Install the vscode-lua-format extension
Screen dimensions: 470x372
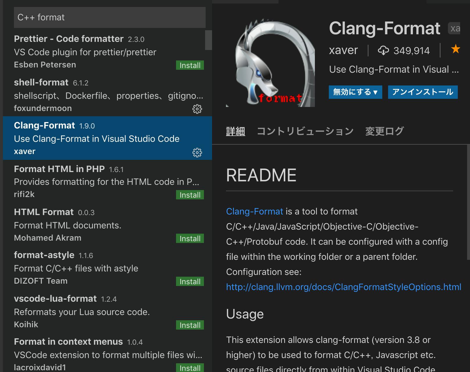[189, 325]
